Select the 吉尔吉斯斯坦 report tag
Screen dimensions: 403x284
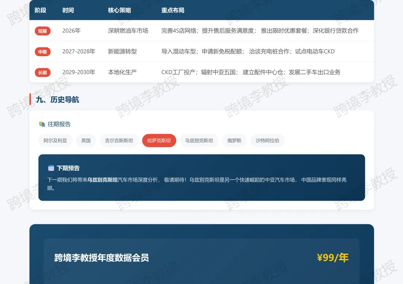coord(119,140)
